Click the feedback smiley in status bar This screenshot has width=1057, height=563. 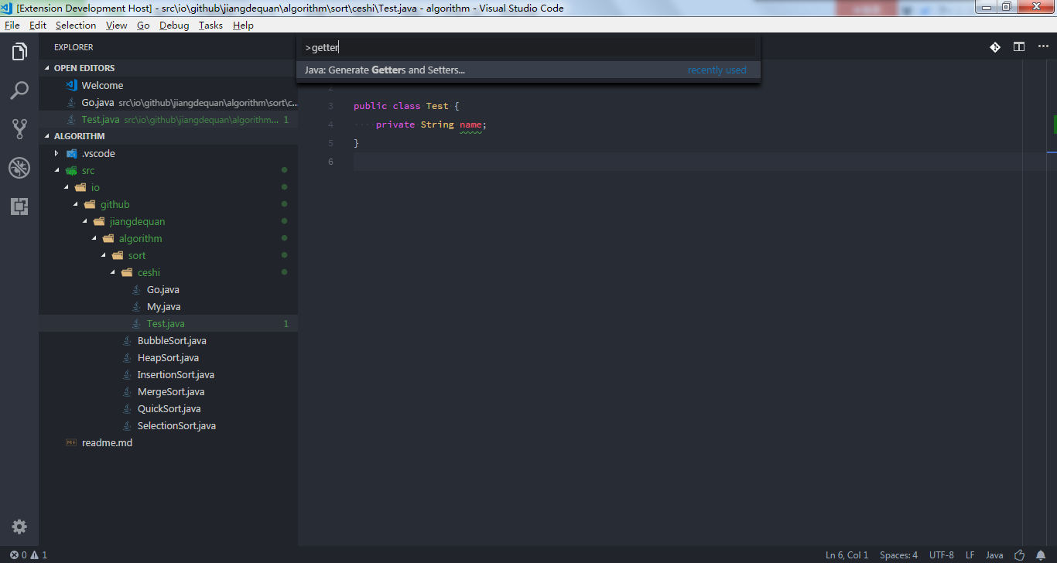[x=1020, y=555]
